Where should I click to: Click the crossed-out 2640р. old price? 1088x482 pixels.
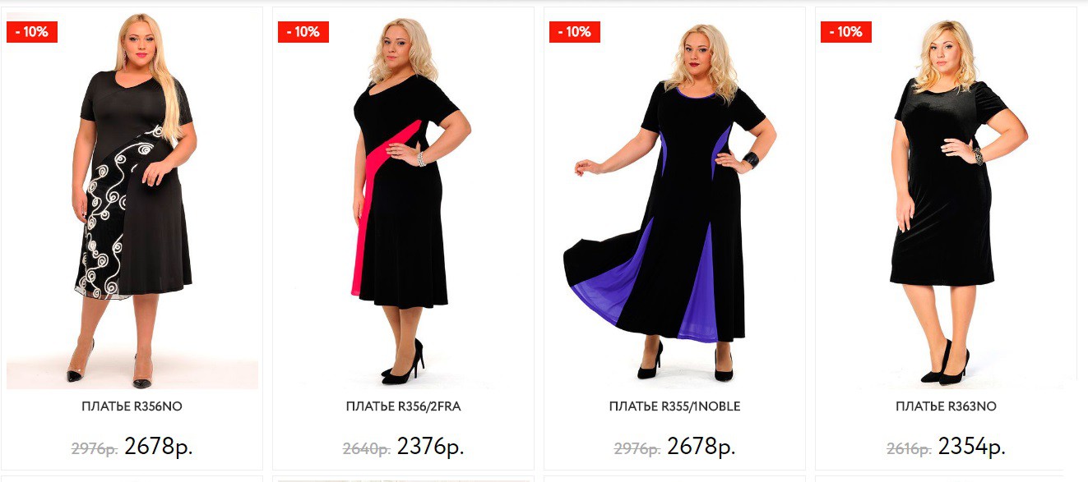coord(366,449)
